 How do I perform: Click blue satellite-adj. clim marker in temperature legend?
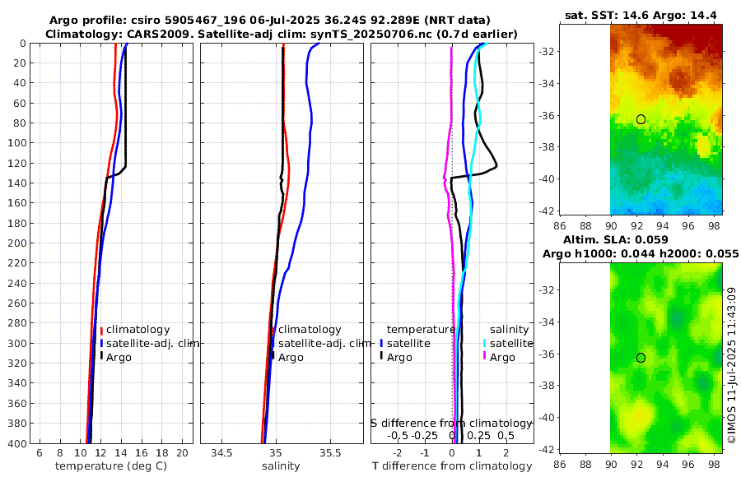101,343
